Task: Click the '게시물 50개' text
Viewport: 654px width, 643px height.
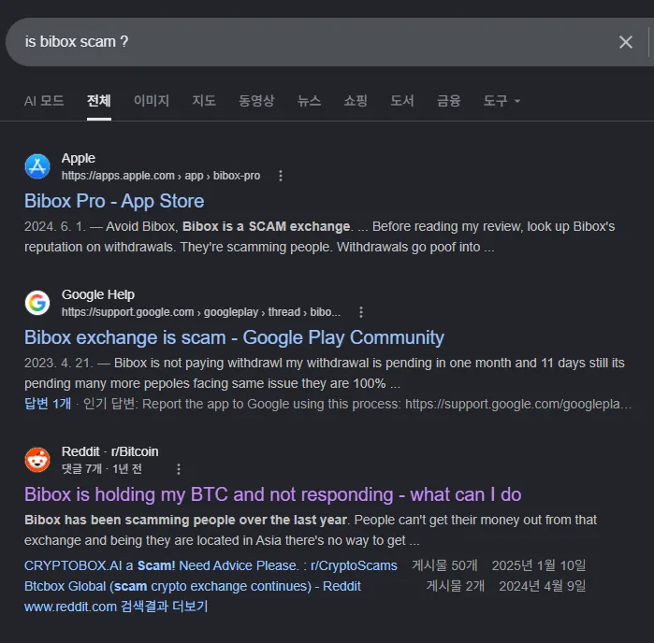Action: coord(444,565)
